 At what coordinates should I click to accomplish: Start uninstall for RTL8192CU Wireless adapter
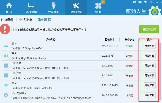[149, 95]
